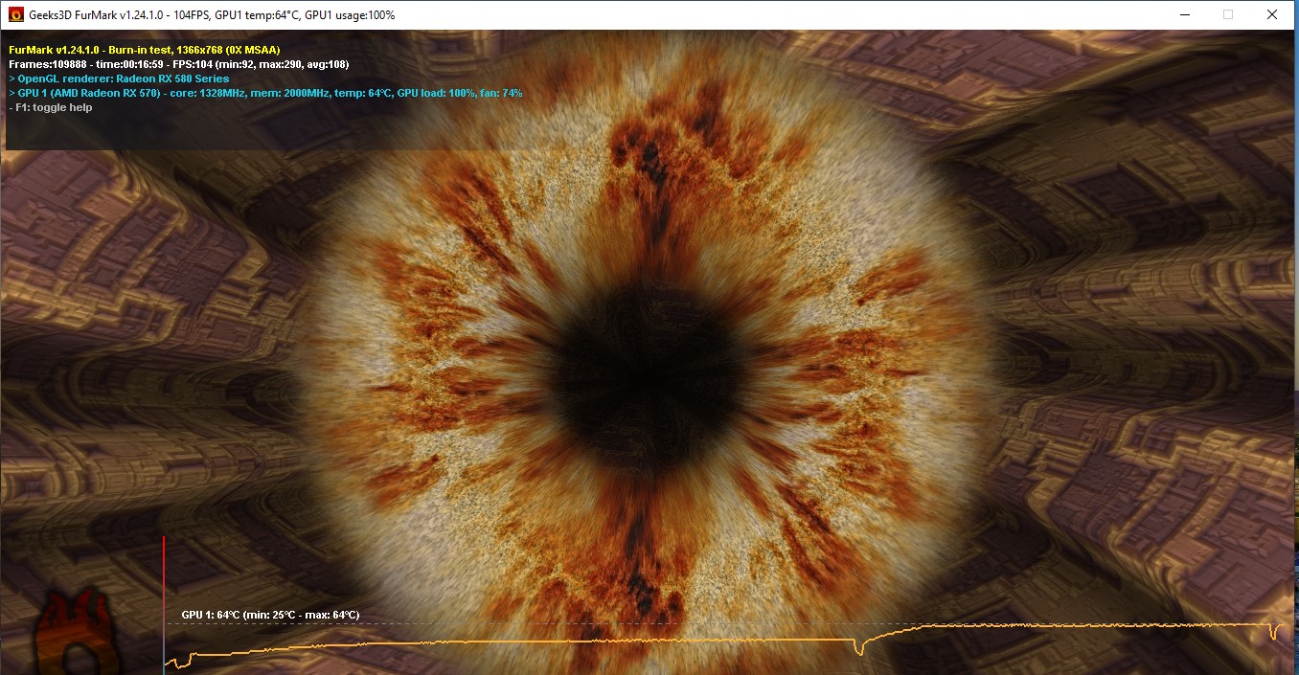Click the 'GPU 1: 64°C (min: 25°C - max: 64°C)' label
This screenshot has height=675, width=1299.
coord(271,615)
